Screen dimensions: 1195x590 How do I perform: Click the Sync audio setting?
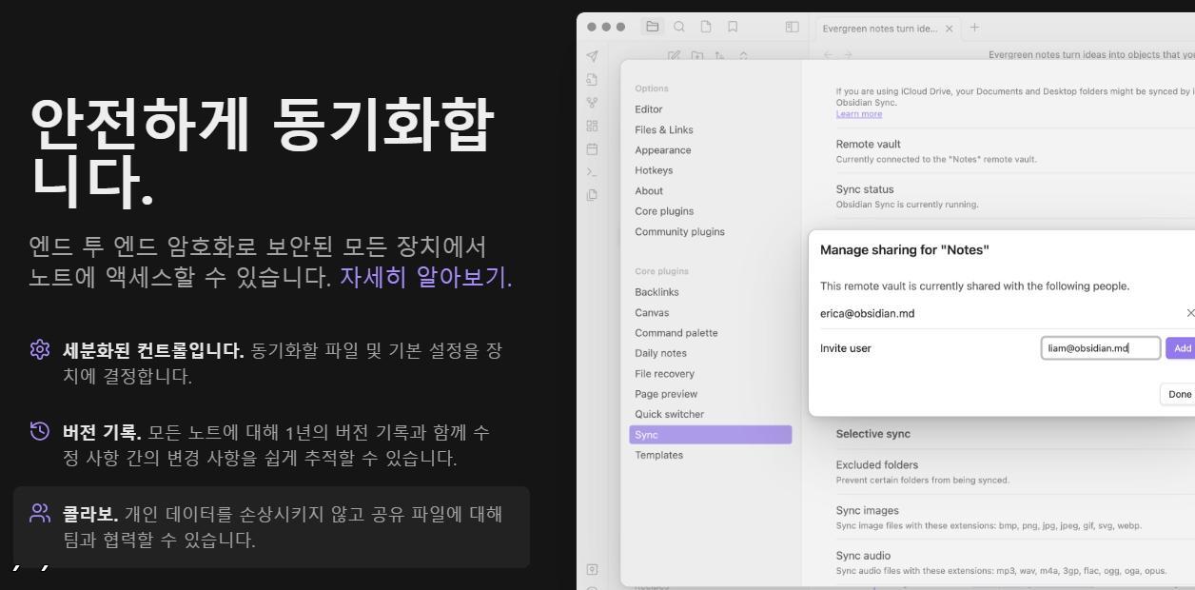pos(1015,562)
